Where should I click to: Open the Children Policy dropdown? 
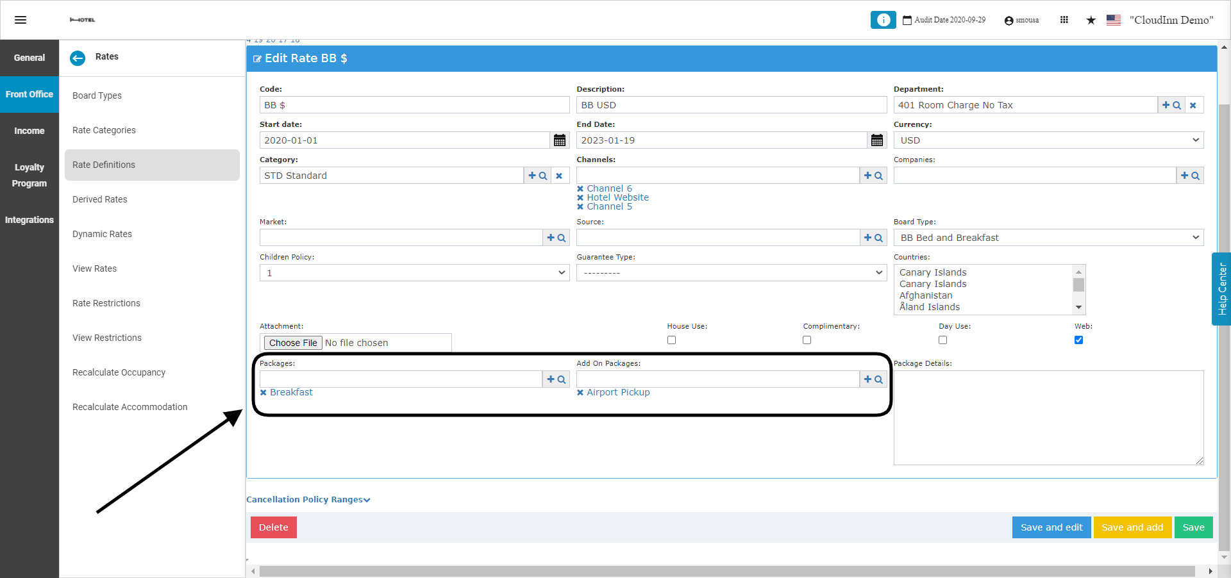(414, 273)
